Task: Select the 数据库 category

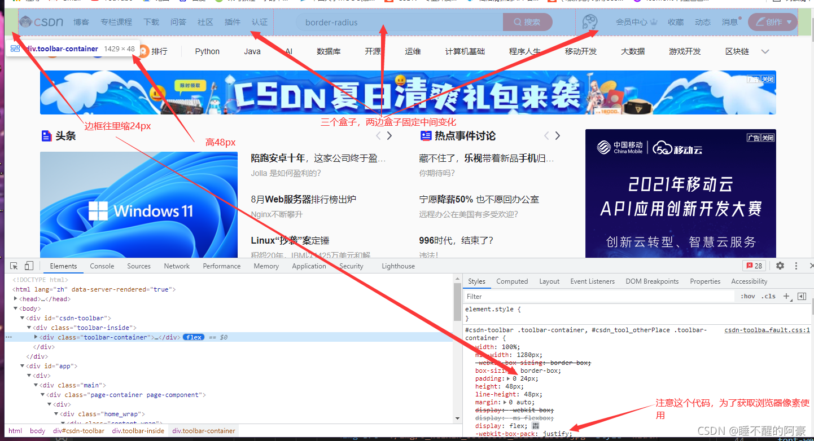Action: click(x=329, y=51)
